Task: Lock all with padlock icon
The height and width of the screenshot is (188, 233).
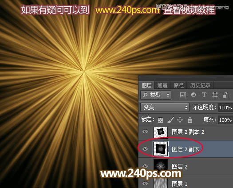Action: (190, 120)
